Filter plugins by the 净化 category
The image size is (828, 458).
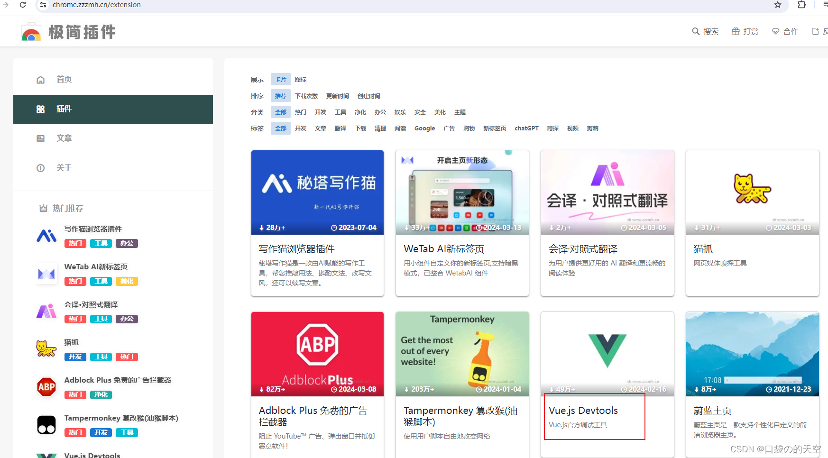[360, 112]
